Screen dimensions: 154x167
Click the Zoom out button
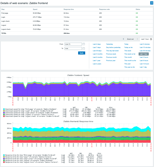pos(130,39)
